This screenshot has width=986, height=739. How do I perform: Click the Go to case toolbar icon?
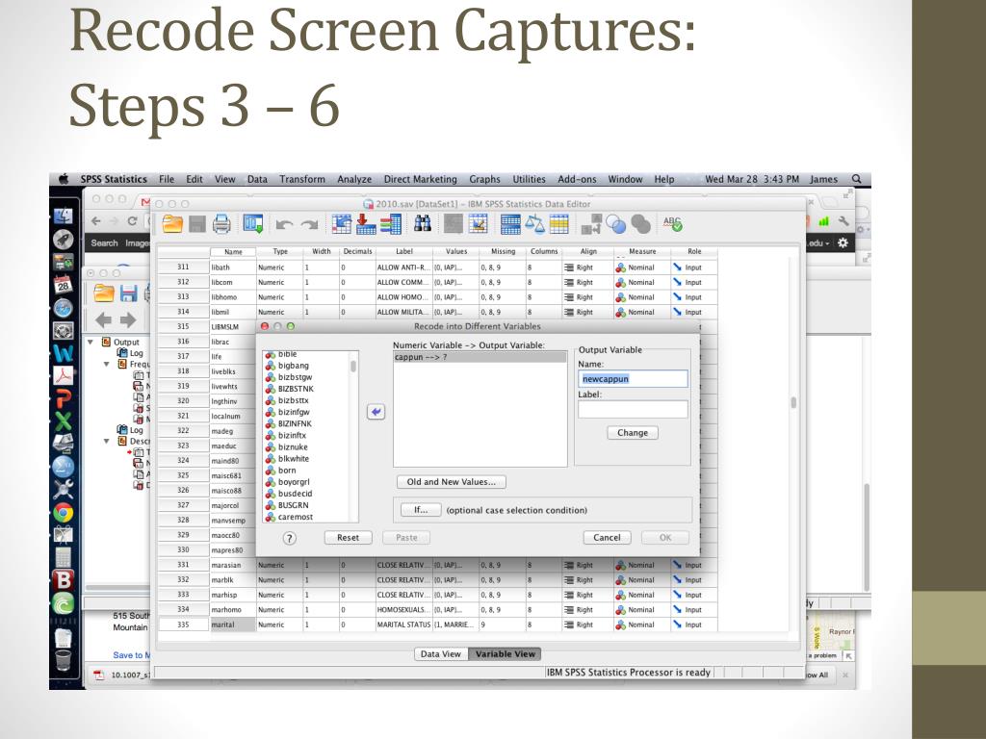341,223
